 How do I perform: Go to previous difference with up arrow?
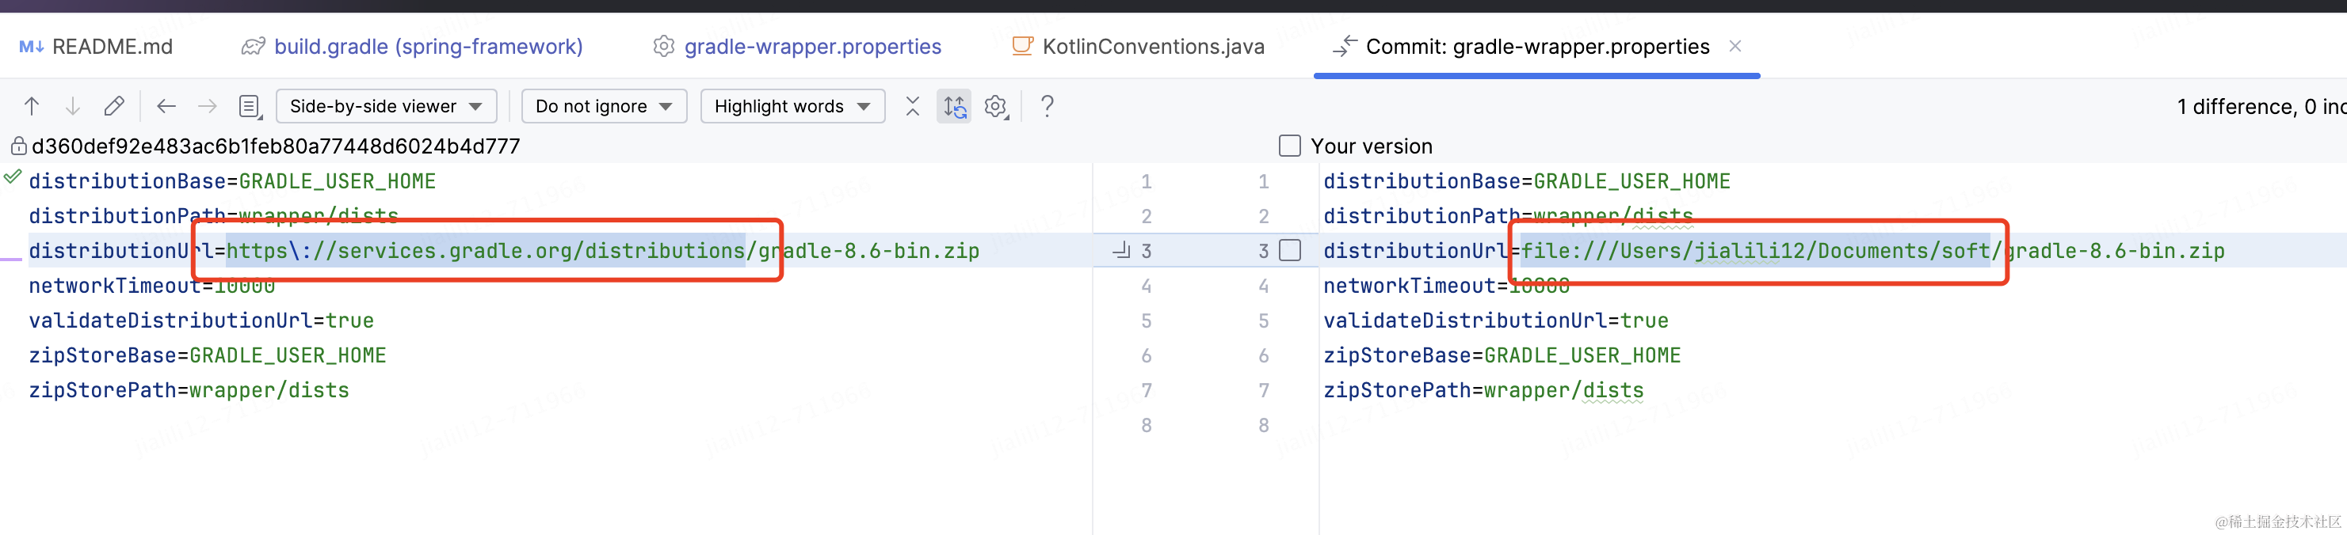tap(32, 107)
